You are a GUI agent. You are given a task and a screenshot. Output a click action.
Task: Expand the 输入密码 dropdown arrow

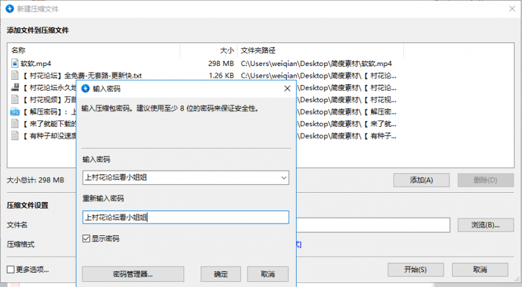283,177
